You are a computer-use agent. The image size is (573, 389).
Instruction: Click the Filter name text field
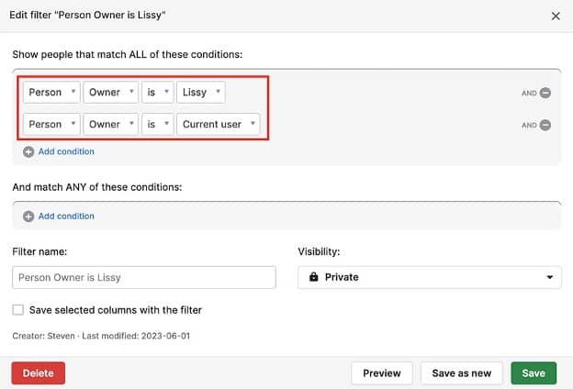pyautogui.click(x=144, y=277)
